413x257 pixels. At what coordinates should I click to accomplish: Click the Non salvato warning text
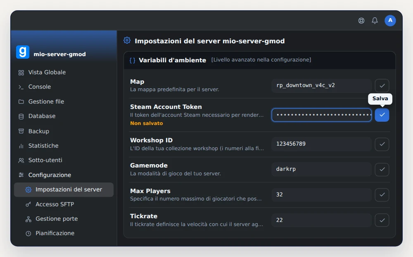[x=147, y=123]
